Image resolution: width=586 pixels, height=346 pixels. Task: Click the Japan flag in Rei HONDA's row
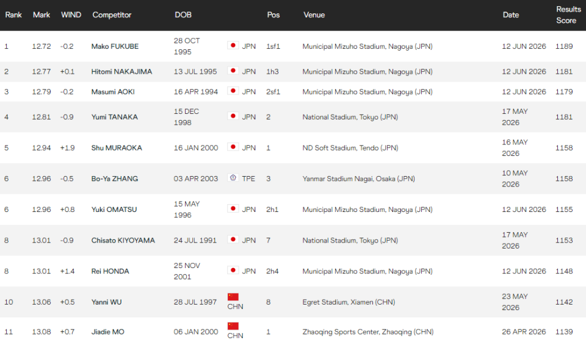[233, 270]
